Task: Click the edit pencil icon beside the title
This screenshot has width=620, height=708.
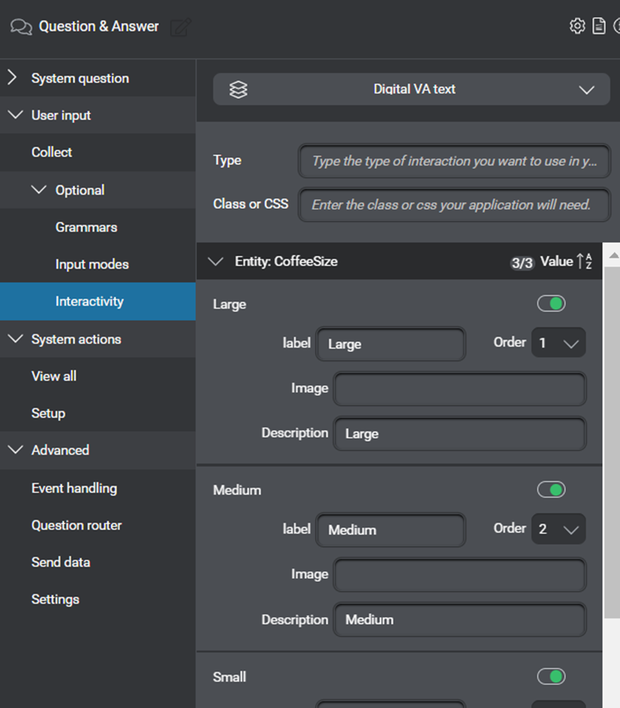Action: tap(180, 27)
